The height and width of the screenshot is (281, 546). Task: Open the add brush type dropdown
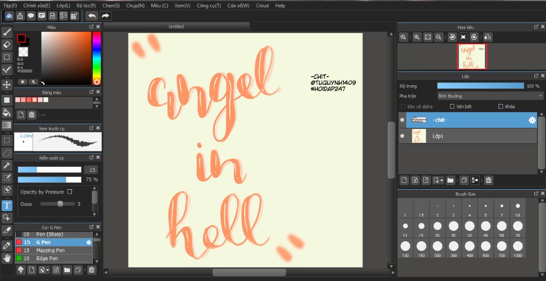point(47,269)
